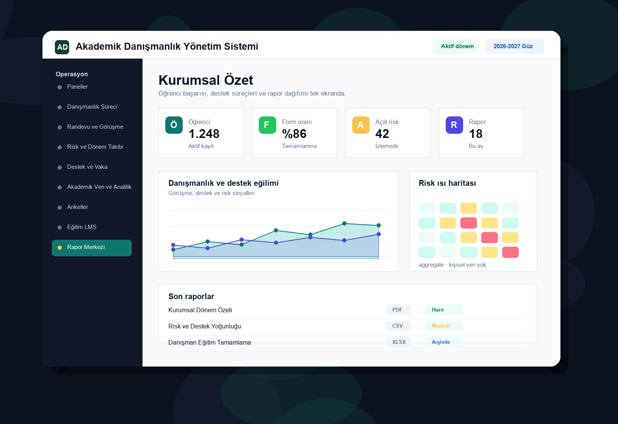The width and height of the screenshot is (618, 424).
Task: Select the yellow cell in heat map's top row
Action: tap(469, 209)
